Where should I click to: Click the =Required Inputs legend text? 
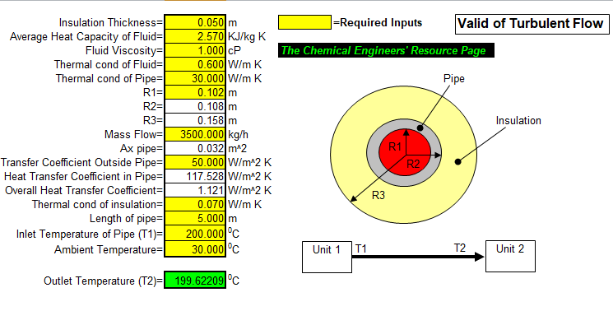378,23
